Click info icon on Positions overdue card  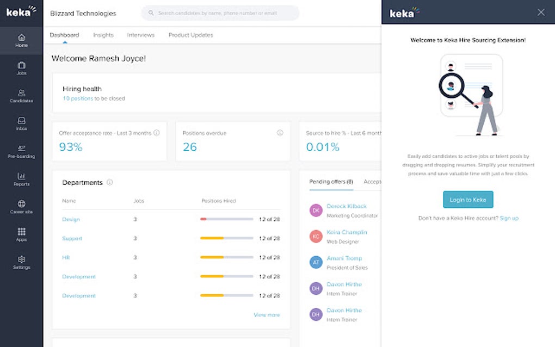280,133
